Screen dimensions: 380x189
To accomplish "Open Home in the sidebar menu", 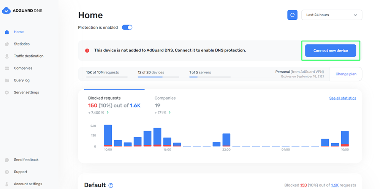I will click(x=19, y=32).
